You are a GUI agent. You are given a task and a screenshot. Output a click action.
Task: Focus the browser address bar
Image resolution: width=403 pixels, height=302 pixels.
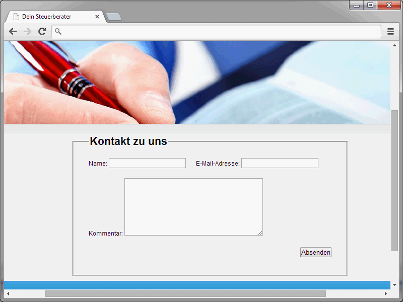[216, 32]
